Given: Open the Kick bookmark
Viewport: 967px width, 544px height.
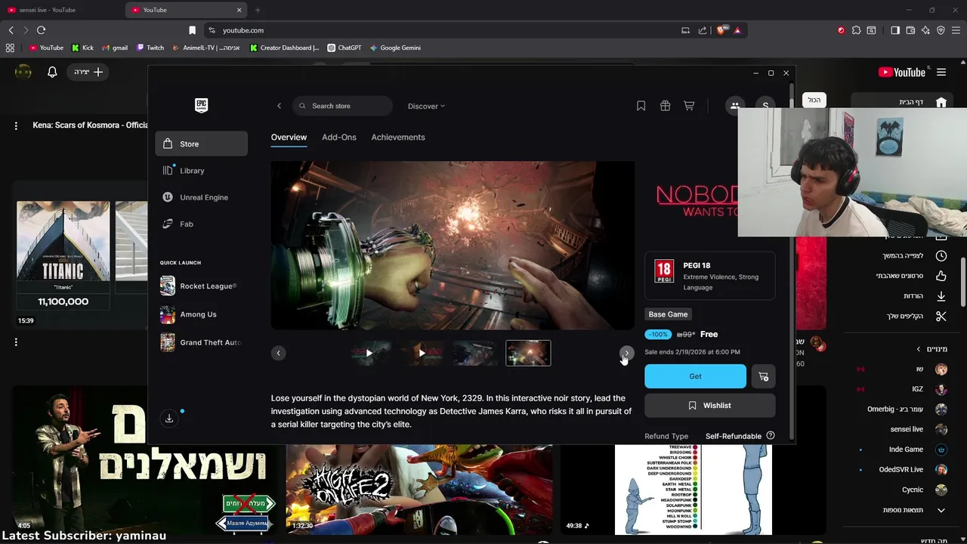Looking at the screenshot, I should (x=82, y=48).
